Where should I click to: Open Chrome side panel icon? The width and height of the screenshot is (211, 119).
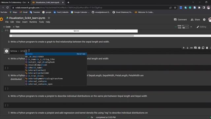(x=204, y=8)
